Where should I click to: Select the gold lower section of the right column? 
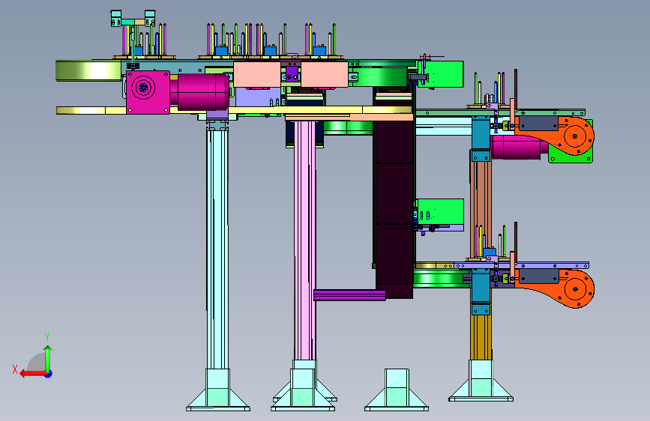[x=481, y=338]
